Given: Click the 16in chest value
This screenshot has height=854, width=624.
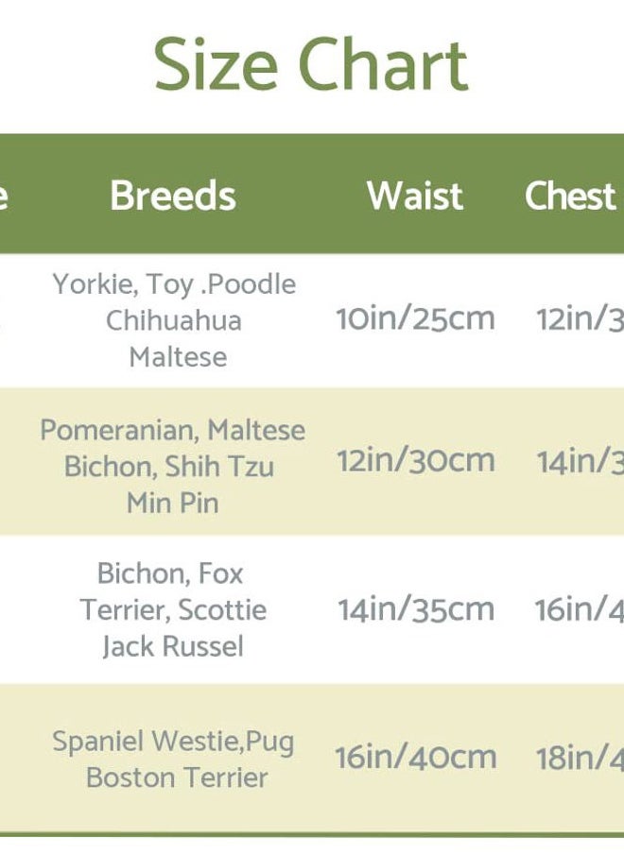Looking at the screenshot, I should [579, 609].
